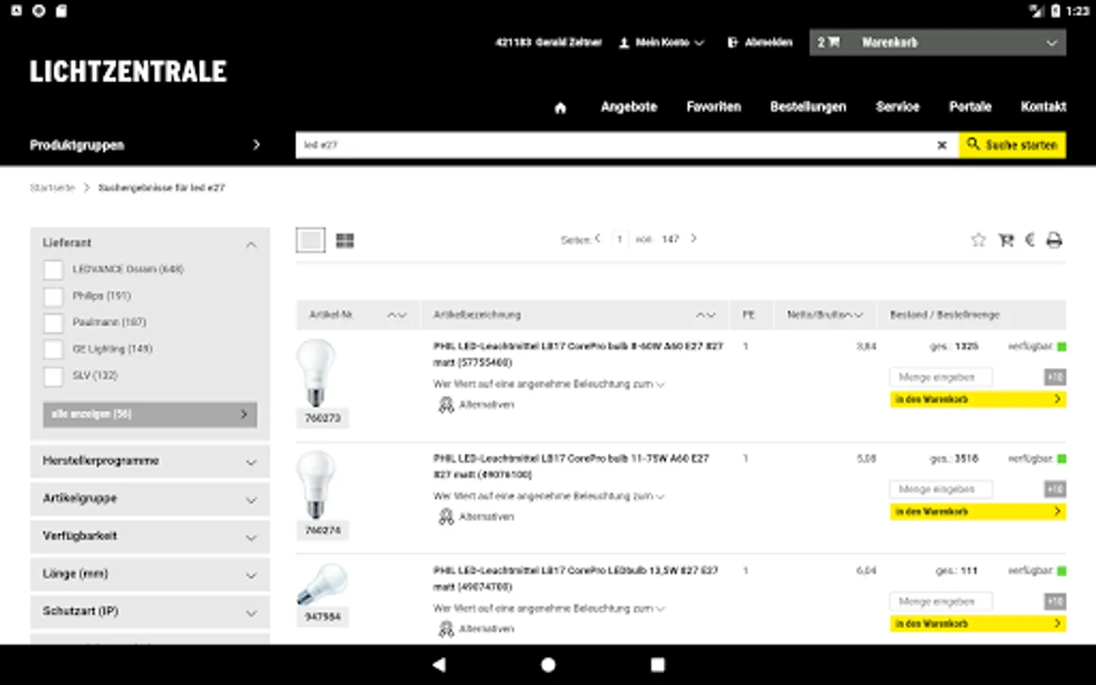Viewport: 1096px width, 685px height.
Task: Click +10 quantity button for article 947584
Action: point(1055,601)
